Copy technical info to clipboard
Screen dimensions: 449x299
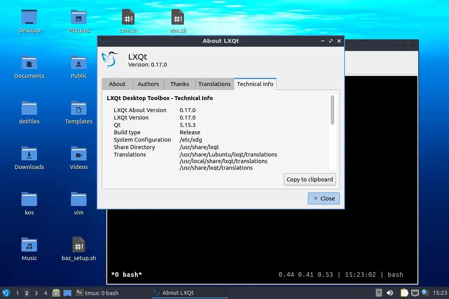pos(309,179)
